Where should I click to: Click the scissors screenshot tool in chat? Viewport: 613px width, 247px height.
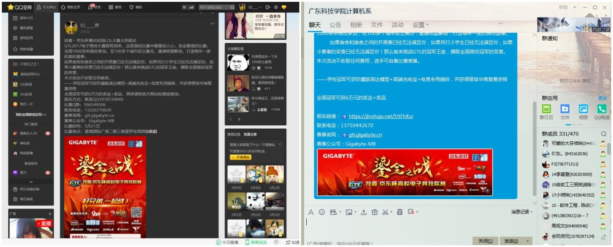click(x=385, y=212)
